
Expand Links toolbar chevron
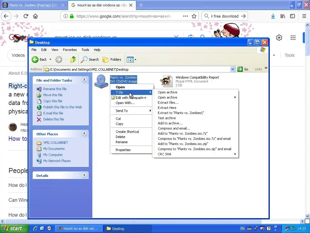266,68
